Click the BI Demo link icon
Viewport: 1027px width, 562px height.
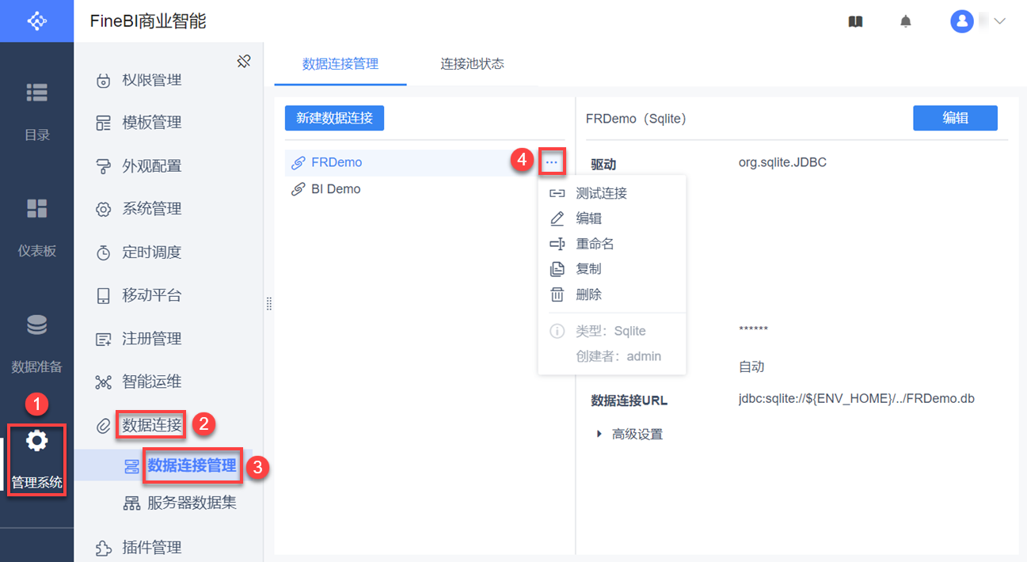[x=298, y=190]
